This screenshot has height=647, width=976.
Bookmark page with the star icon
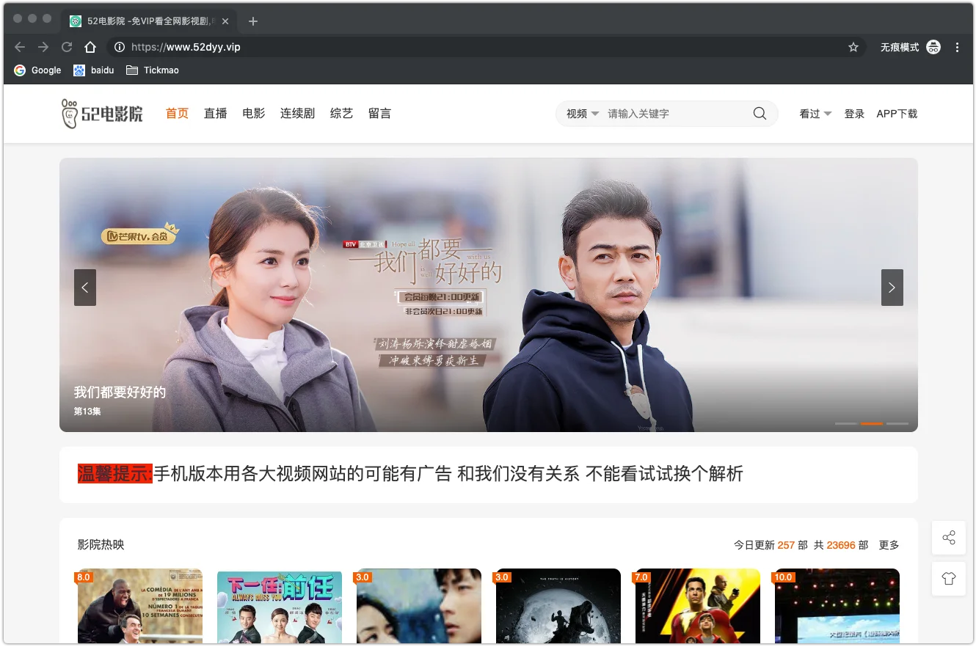click(853, 47)
